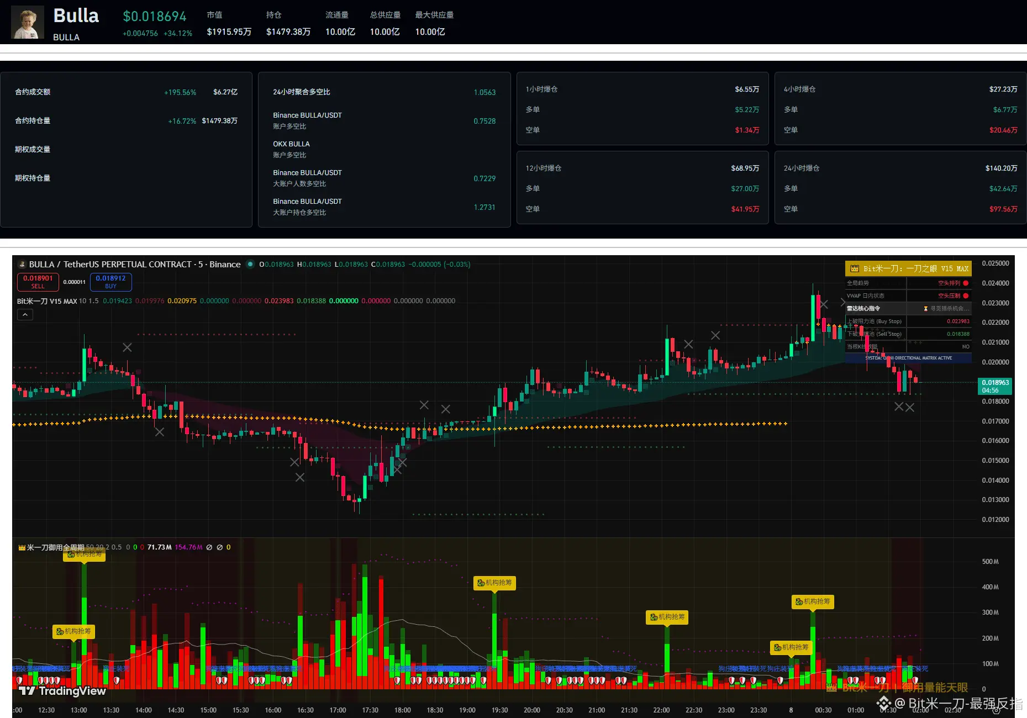Click the Bit米一刀 V15 MAX indicator legend name
The image size is (1027, 718).
point(47,301)
